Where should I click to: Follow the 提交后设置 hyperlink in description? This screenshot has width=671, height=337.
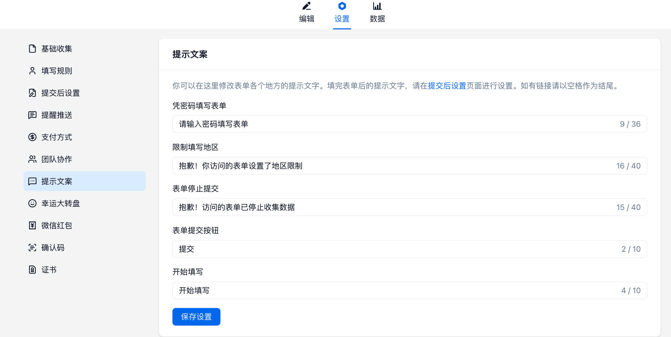pyautogui.click(x=447, y=86)
